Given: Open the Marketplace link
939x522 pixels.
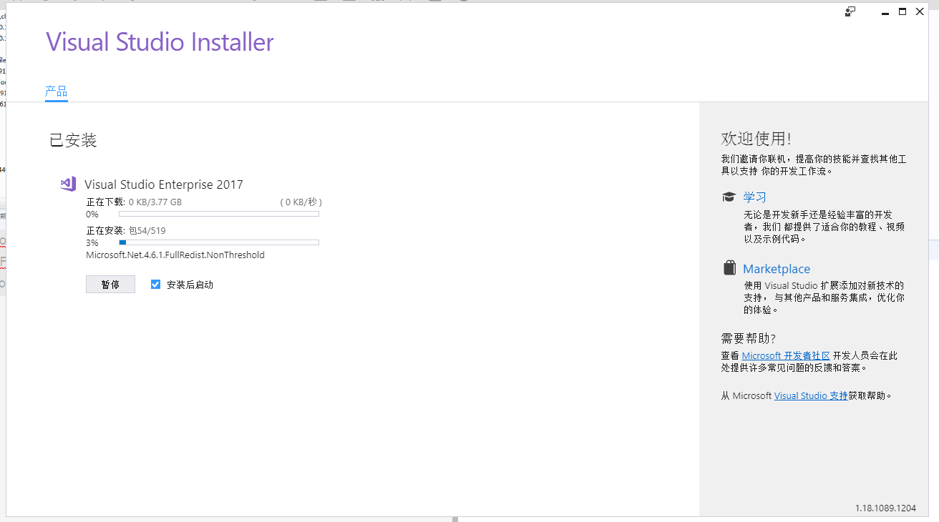Looking at the screenshot, I should [x=776, y=269].
